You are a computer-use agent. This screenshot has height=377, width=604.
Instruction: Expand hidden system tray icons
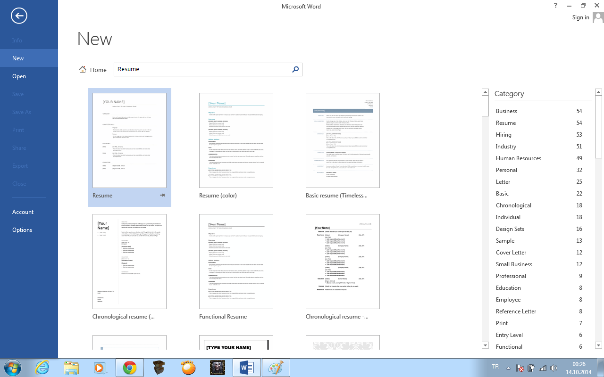click(508, 367)
